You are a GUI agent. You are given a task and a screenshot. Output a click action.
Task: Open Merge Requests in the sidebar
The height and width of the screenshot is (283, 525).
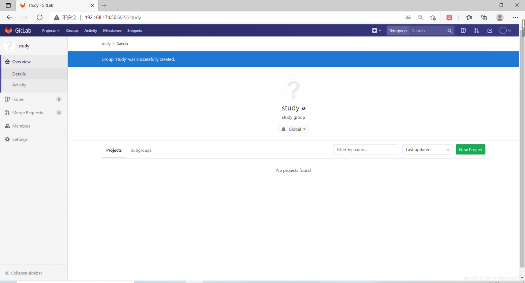[x=34, y=113]
